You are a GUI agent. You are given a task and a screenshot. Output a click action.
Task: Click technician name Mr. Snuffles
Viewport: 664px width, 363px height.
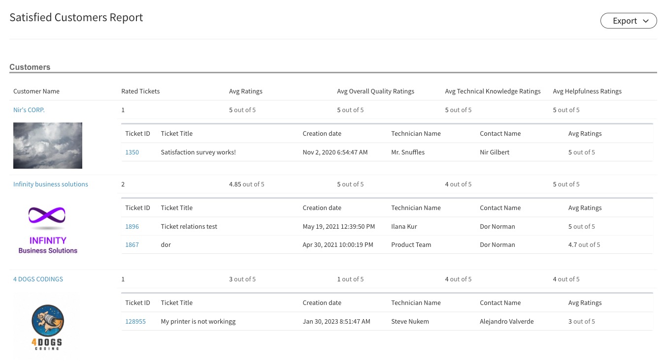(x=408, y=152)
